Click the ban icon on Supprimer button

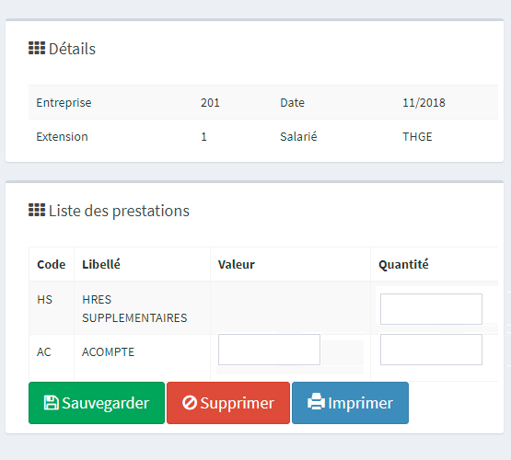[190, 402]
